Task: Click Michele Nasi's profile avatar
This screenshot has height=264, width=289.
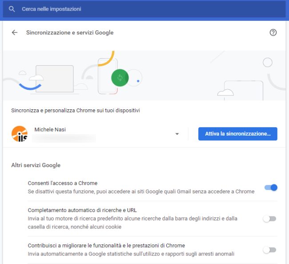Action: pos(19,134)
